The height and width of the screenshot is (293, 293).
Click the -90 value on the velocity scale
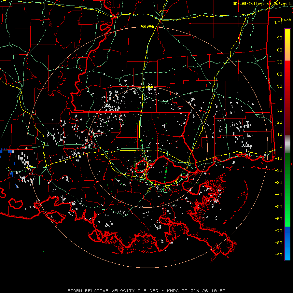pyautogui.click(x=278, y=255)
